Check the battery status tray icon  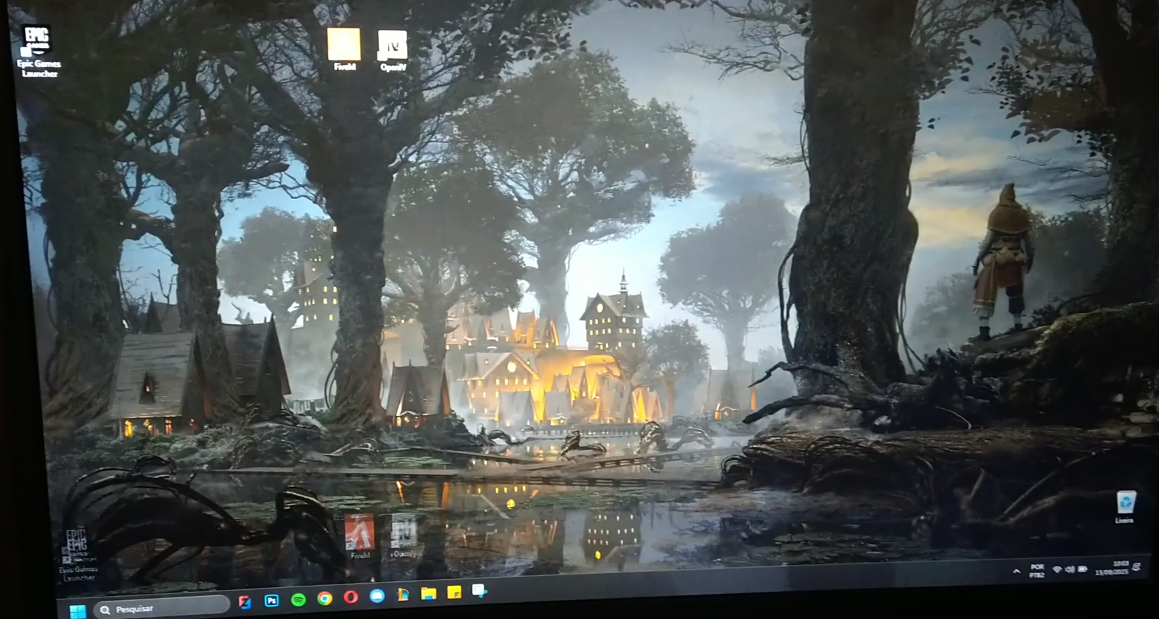click(x=1082, y=569)
